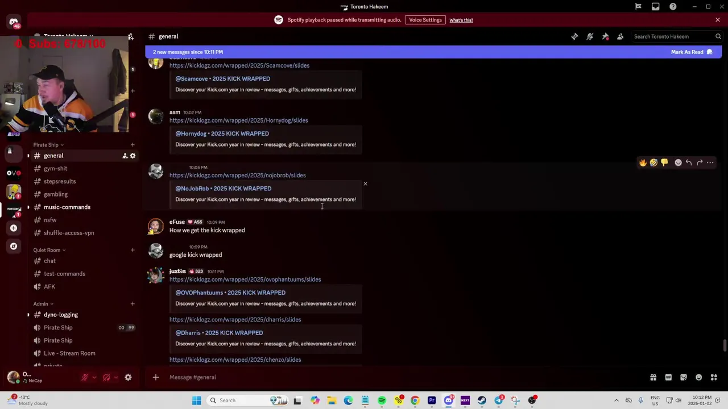Open general channel settings gear
The image size is (728, 409).
(x=133, y=156)
